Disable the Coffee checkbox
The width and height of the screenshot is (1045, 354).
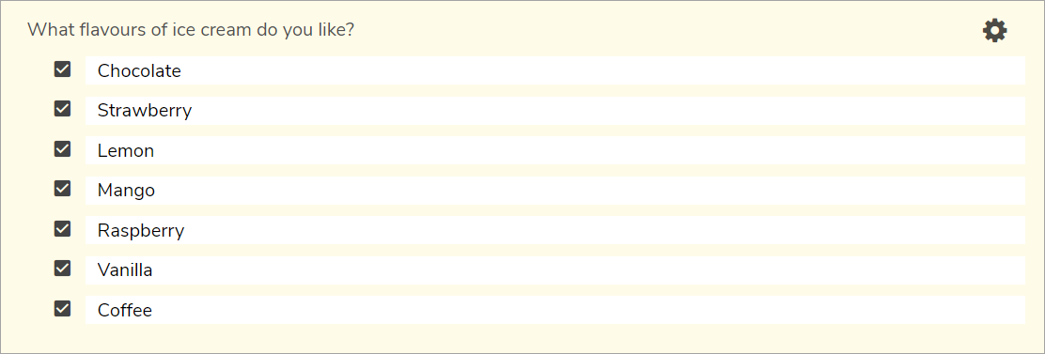pos(63,309)
